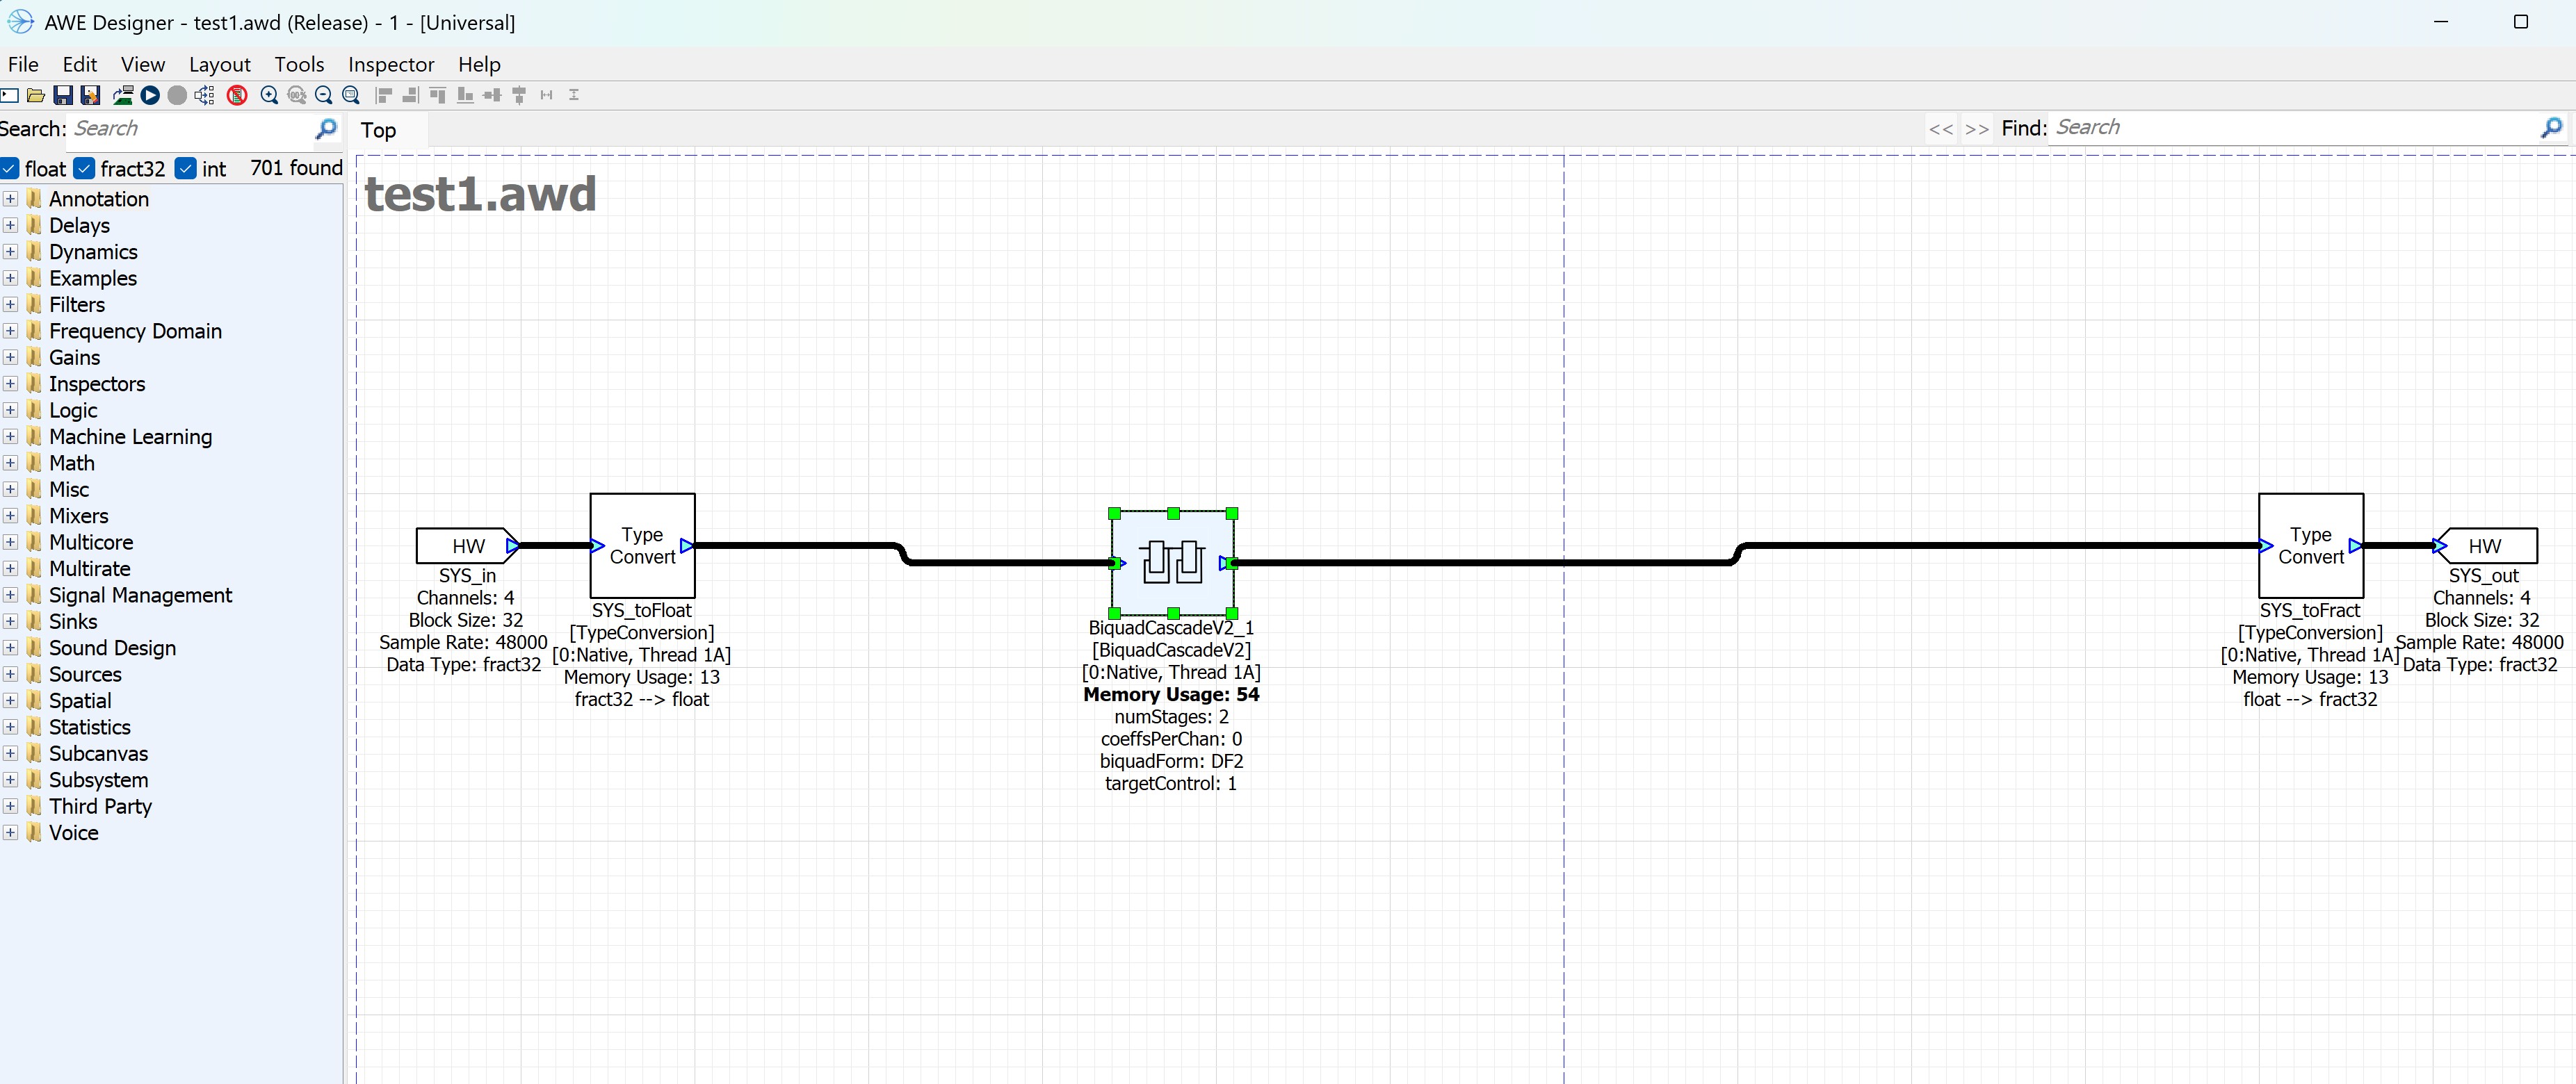
Task: Click the Save As icon
Action: (90, 95)
